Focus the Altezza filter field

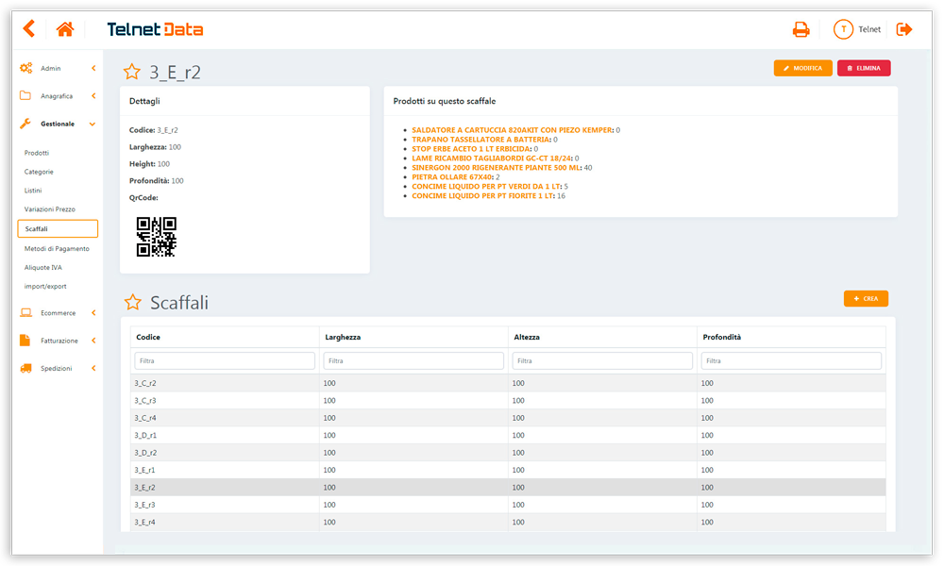[602, 361]
